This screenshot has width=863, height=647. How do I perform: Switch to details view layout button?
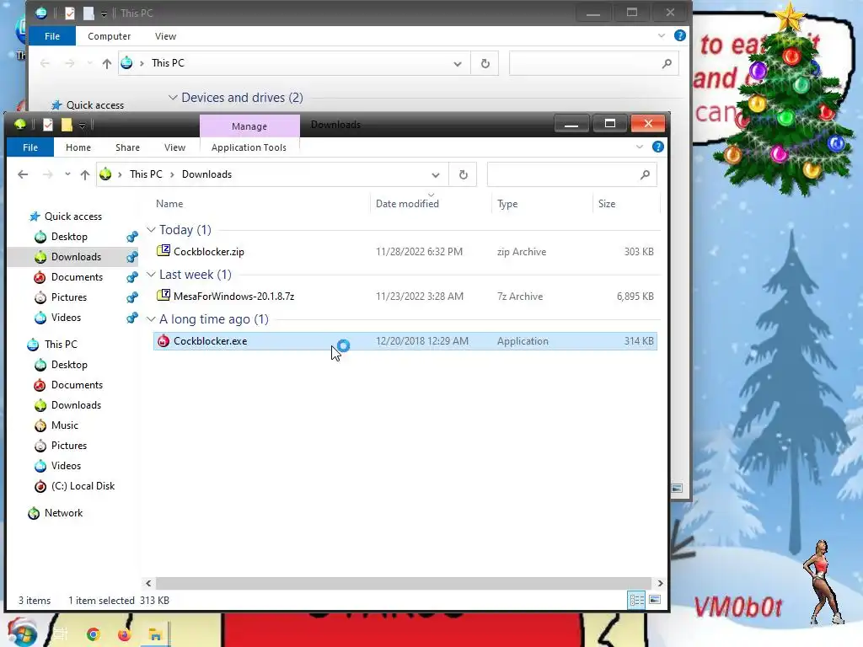point(637,600)
